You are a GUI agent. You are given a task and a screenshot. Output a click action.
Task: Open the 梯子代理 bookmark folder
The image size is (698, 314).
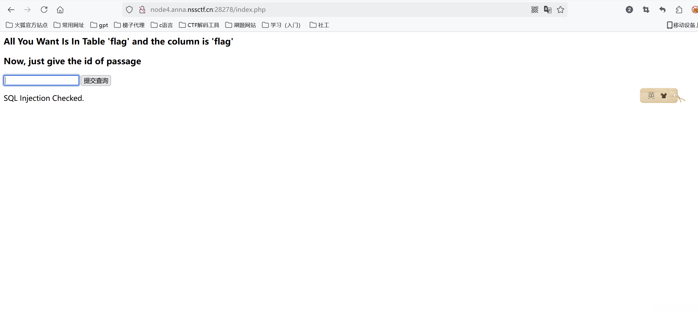click(129, 25)
